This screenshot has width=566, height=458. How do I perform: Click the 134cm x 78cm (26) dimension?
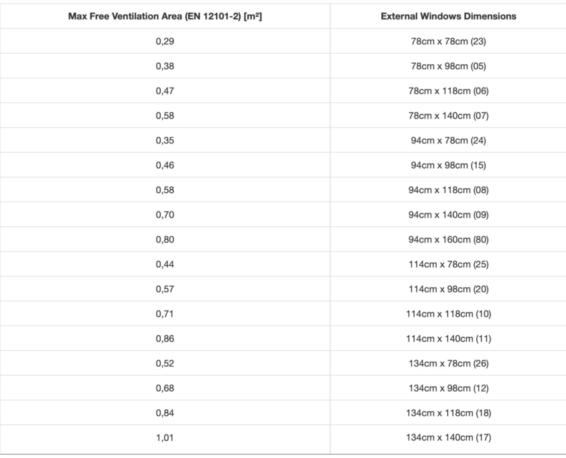tap(448, 364)
